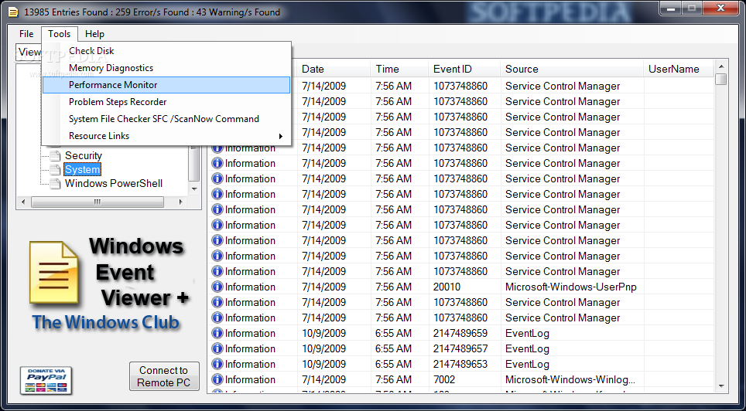746x411 pixels.
Task: Click EventLog source in the 2147489653 row
Action: click(527, 364)
